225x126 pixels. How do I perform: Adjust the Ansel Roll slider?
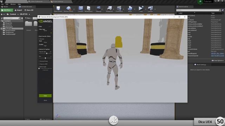[45, 58]
